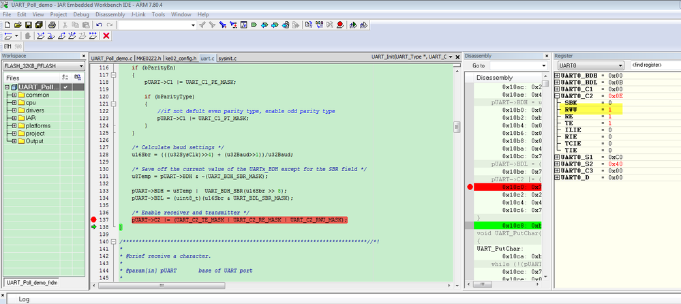Select the UART0_S2 value 0x40
Screen dimensions: 681x304
[615, 164]
